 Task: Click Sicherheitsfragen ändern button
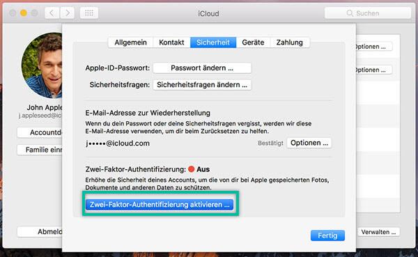(202, 85)
